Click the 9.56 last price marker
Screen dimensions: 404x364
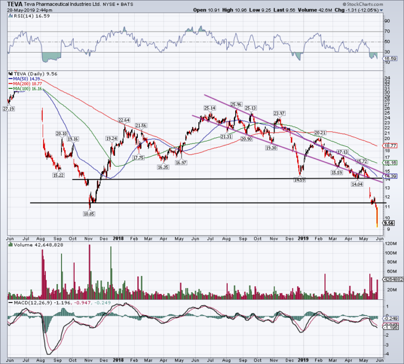pos(389,223)
